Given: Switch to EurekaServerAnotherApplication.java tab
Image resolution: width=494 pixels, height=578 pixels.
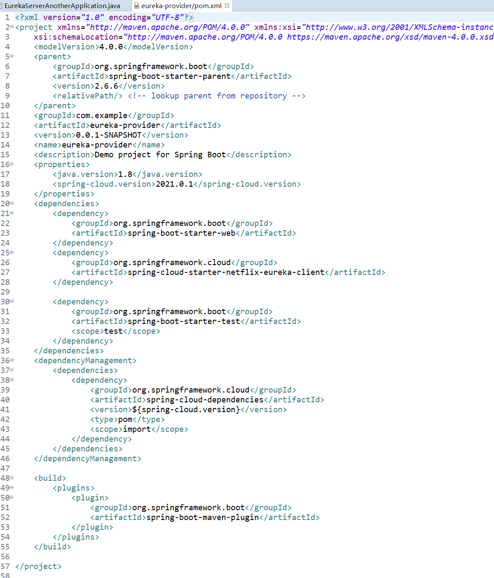Looking at the screenshot, I should (x=62, y=6).
